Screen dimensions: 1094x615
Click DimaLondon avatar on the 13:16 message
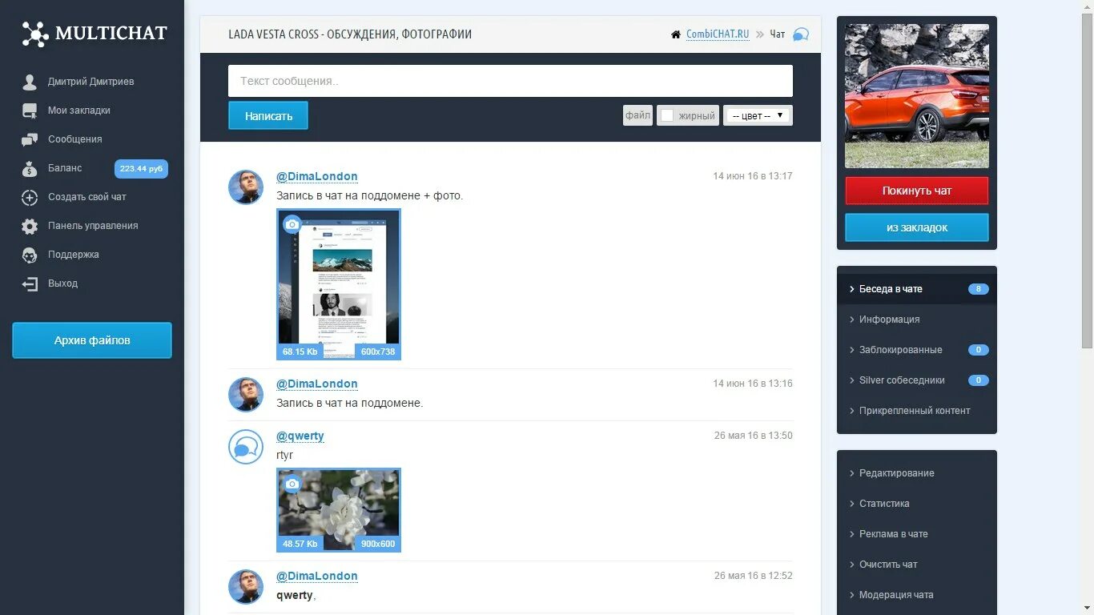(246, 394)
